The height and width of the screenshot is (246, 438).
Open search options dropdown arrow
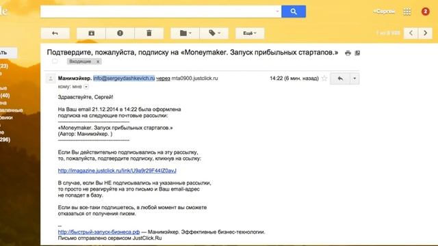(277, 12)
